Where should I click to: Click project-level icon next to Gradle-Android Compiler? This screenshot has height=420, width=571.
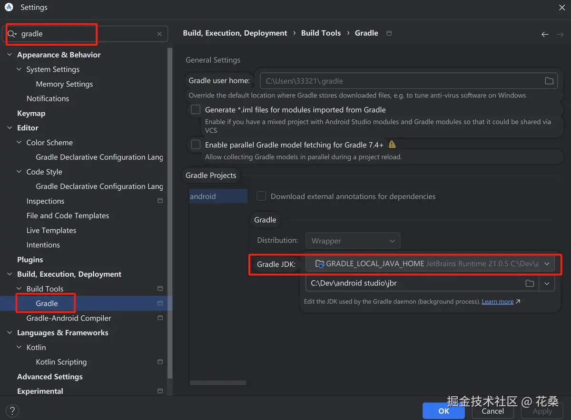pyautogui.click(x=160, y=318)
